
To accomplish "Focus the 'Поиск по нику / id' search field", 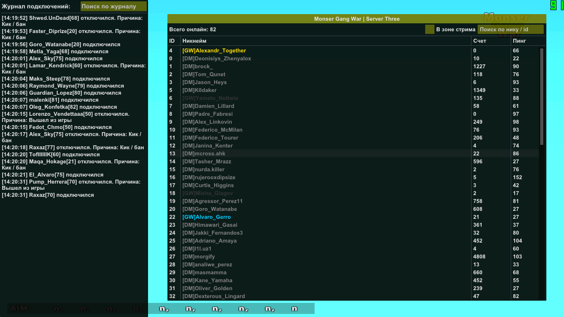I will pos(511,29).
